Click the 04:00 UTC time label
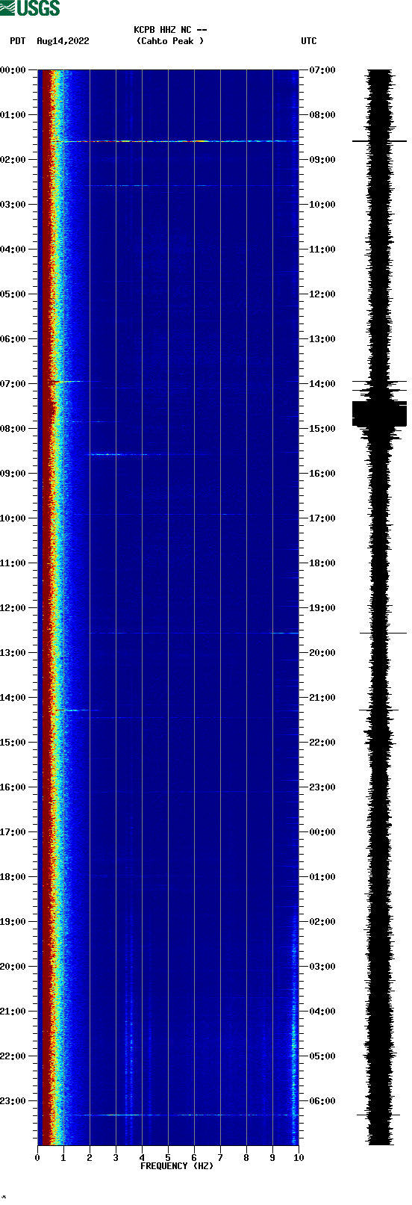Screen dimensions: 412x1205 tap(322, 1012)
